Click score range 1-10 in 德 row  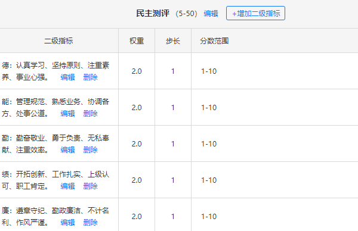pyautogui.click(x=209, y=71)
